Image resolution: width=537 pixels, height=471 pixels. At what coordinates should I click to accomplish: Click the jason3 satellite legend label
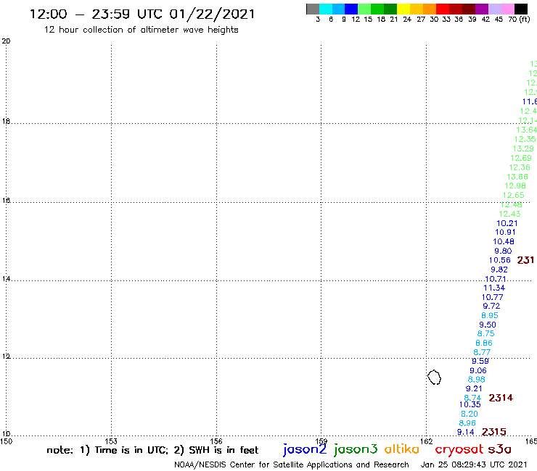356,449
